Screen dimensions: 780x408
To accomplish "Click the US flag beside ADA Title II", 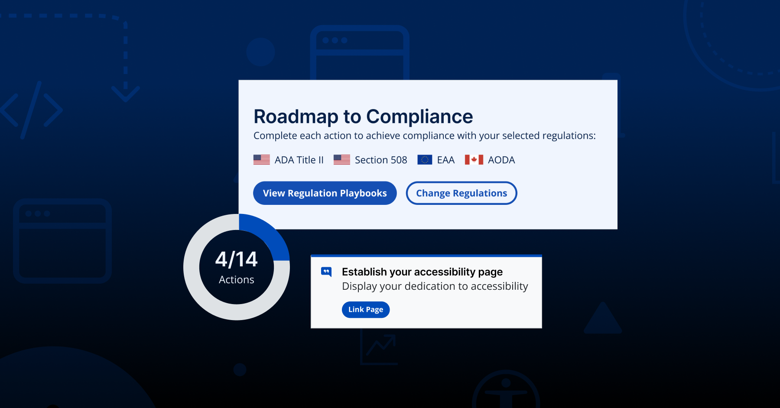I will [x=261, y=160].
